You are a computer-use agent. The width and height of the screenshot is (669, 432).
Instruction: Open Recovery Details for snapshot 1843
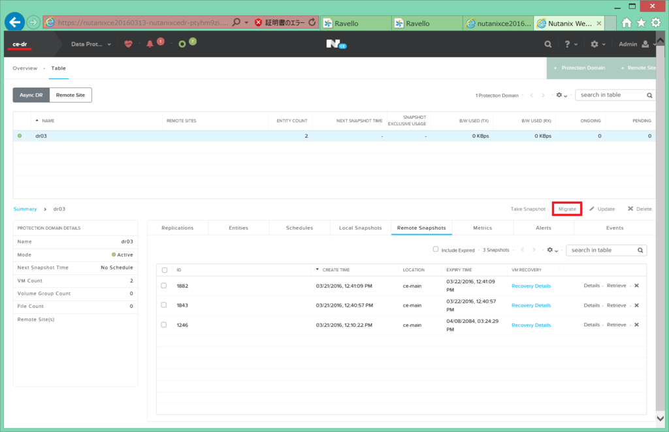click(531, 305)
